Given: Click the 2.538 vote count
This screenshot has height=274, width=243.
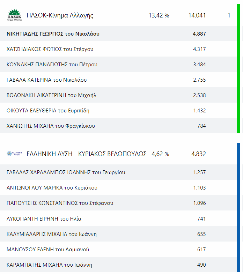Looking at the screenshot, I should pyautogui.click(x=199, y=95).
